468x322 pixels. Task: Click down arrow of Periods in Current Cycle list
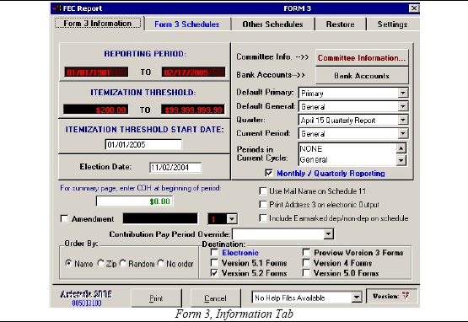401,160
